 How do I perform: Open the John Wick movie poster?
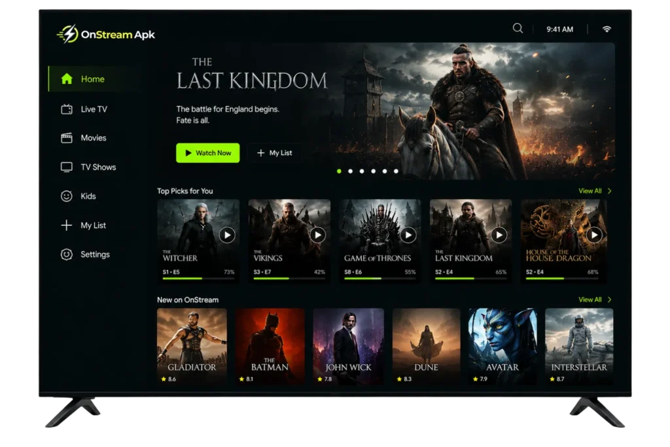pyautogui.click(x=348, y=347)
